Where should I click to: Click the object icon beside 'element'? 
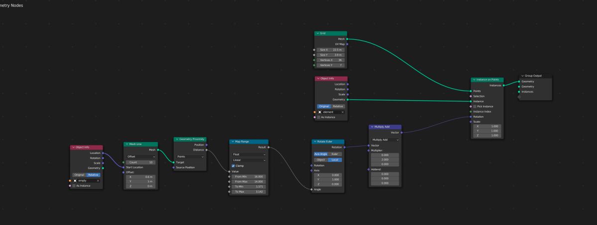tap(320, 112)
